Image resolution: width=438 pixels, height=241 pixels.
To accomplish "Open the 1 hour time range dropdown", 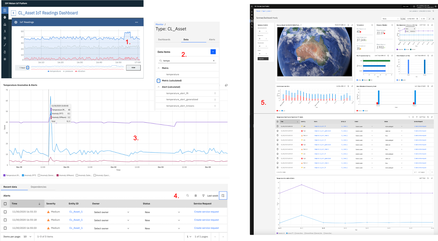I will click(x=28, y=68).
